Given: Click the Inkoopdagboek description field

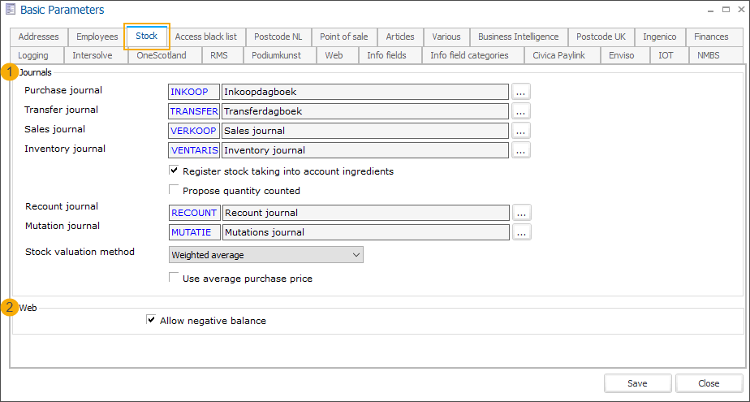Looking at the screenshot, I should (x=365, y=92).
